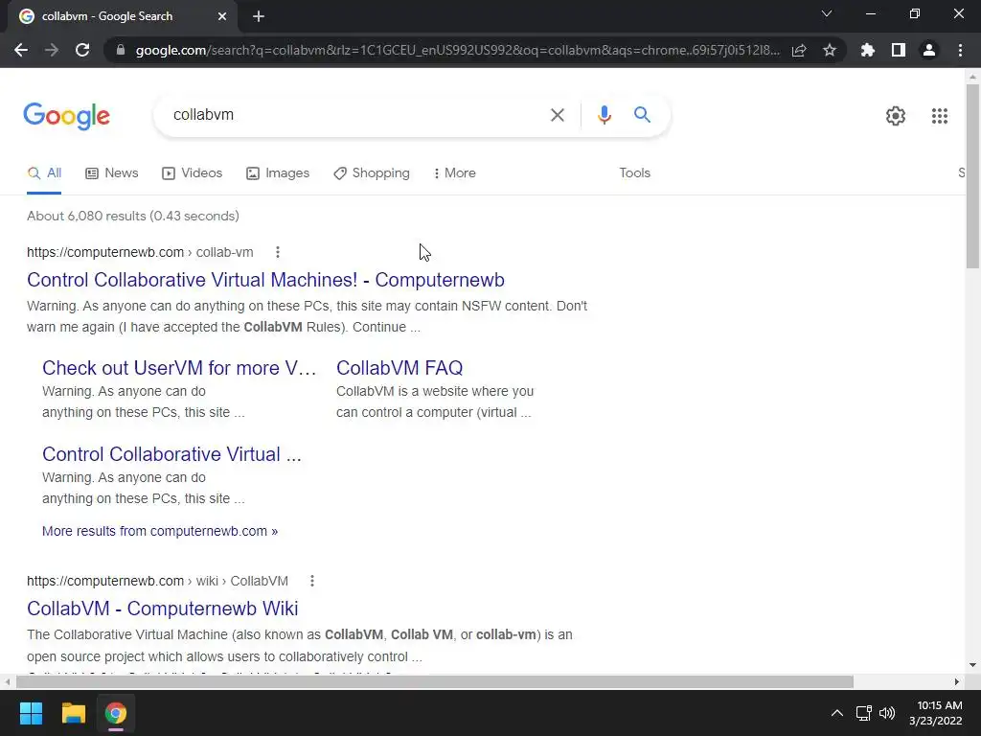Open options menu for wiki CollabVM result
The height and width of the screenshot is (736, 981).
click(312, 581)
